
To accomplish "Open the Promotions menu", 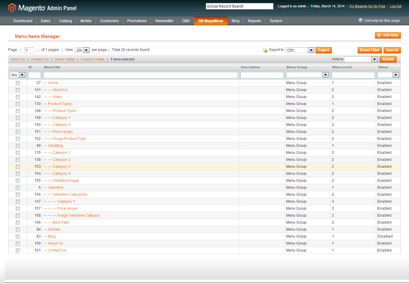I will (137, 21).
